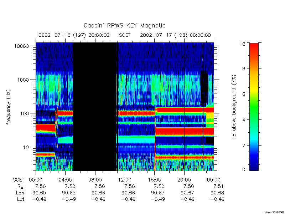The width and height of the screenshot is (285, 214).
Task: Click the Lat value -0.49 under the final 00:00
Action: point(217,199)
